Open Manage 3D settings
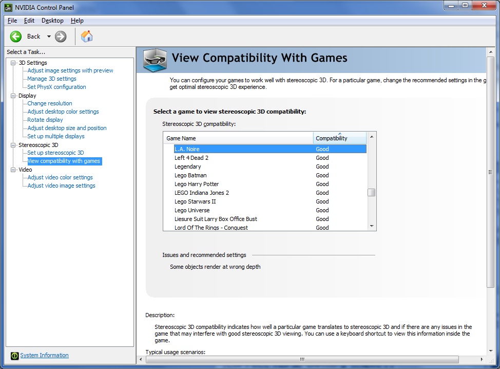This screenshot has width=500, height=369. point(52,79)
